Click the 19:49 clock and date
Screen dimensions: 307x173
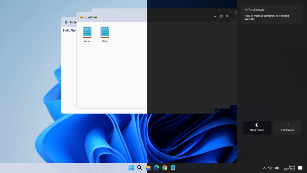[x=289, y=168]
